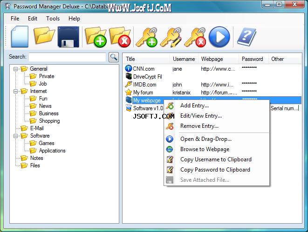Click username 'john' in IMDB.com row

click(177, 85)
